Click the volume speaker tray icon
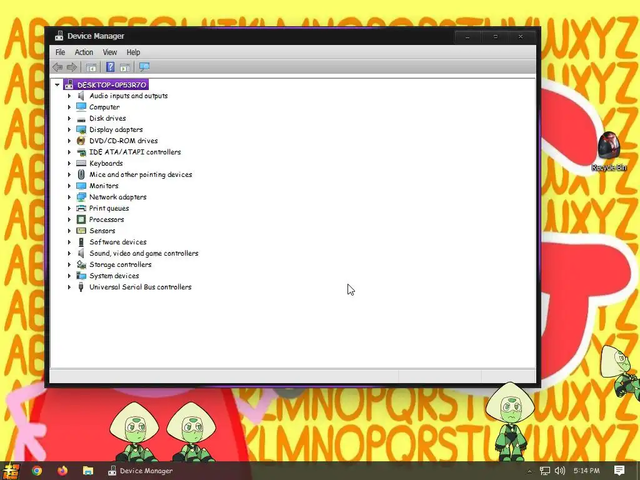Screen dimensions: 640x480 click(x=560, y=471)
